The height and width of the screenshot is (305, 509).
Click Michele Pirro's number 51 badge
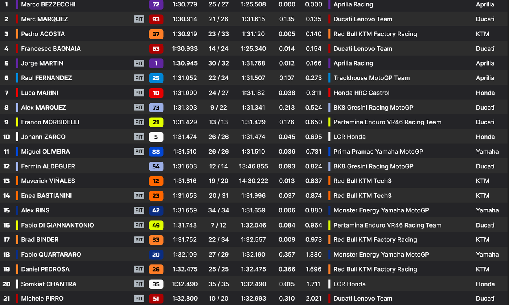pyautogui.click(x=156, y=298)
